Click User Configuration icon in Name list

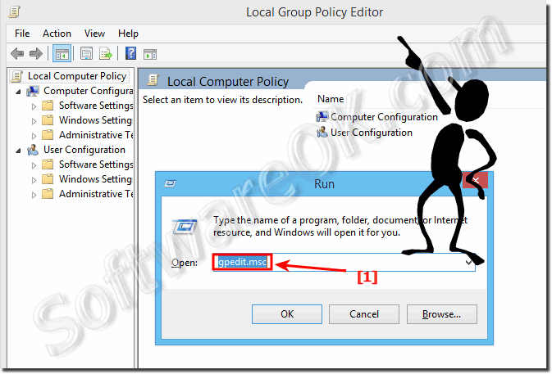(322, 133)
